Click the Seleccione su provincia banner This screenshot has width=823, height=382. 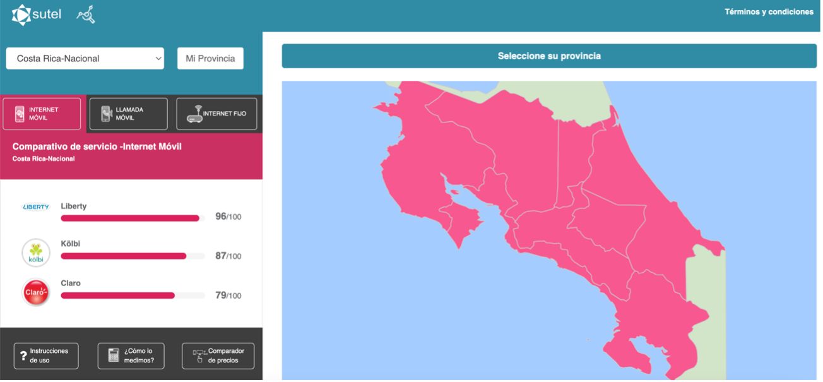pos(549,56)
